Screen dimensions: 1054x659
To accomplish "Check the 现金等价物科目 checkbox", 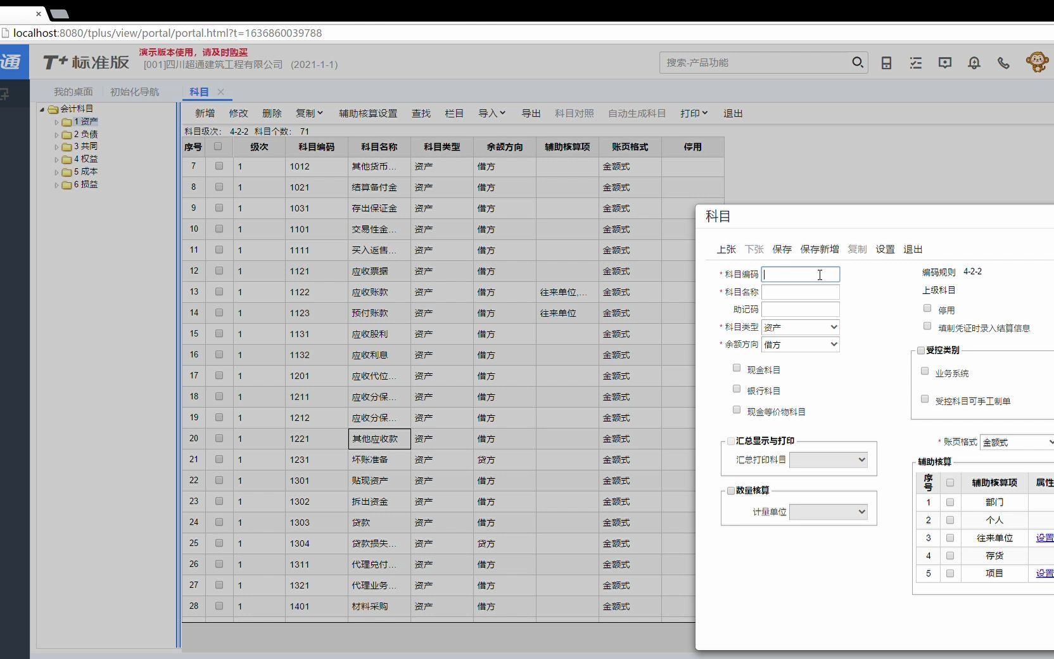I will (x=737, y=410).
